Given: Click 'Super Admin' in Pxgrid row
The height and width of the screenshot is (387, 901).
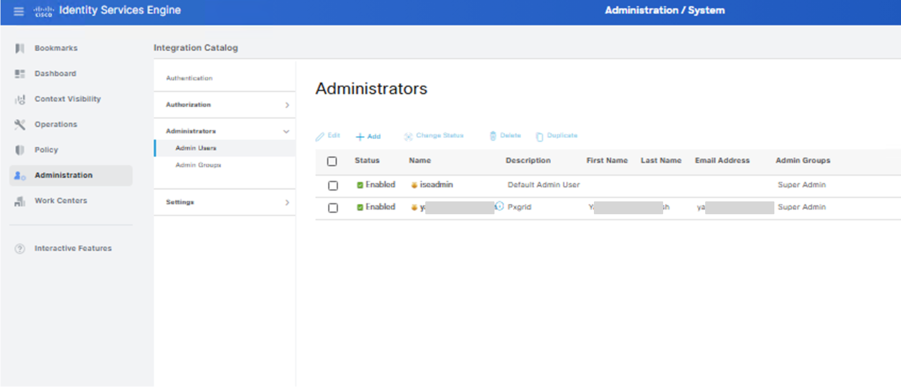Looking at the screenshot, I should pyautogui.click(x=802, y=207).
